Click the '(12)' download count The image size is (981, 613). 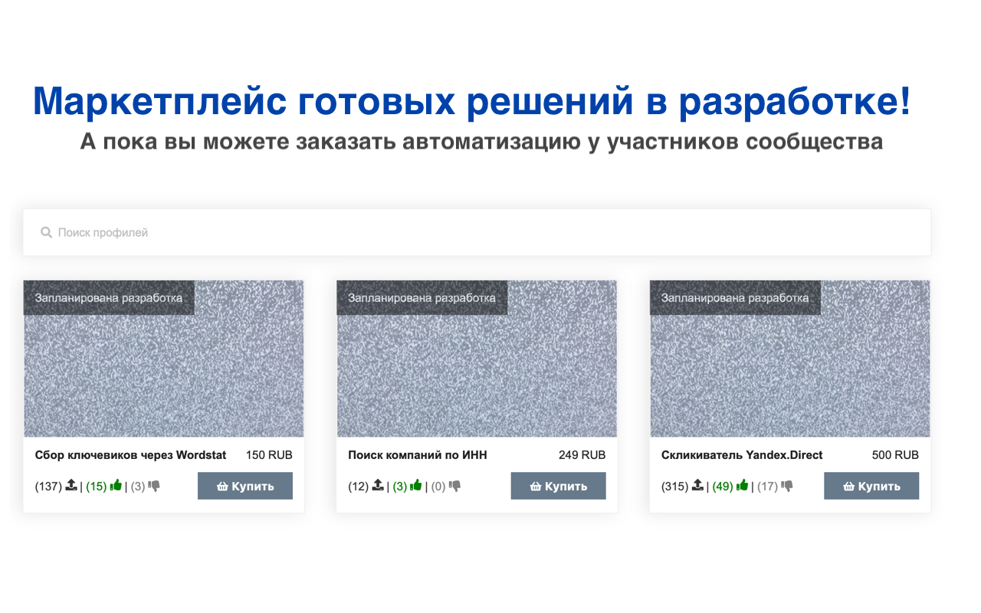[358, 486]
